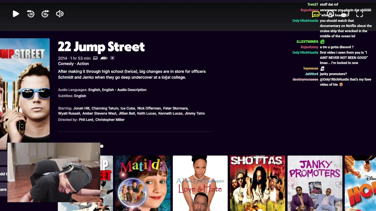Click cast member Peter Stormare

pyautogui.click(x=175, y=108)
